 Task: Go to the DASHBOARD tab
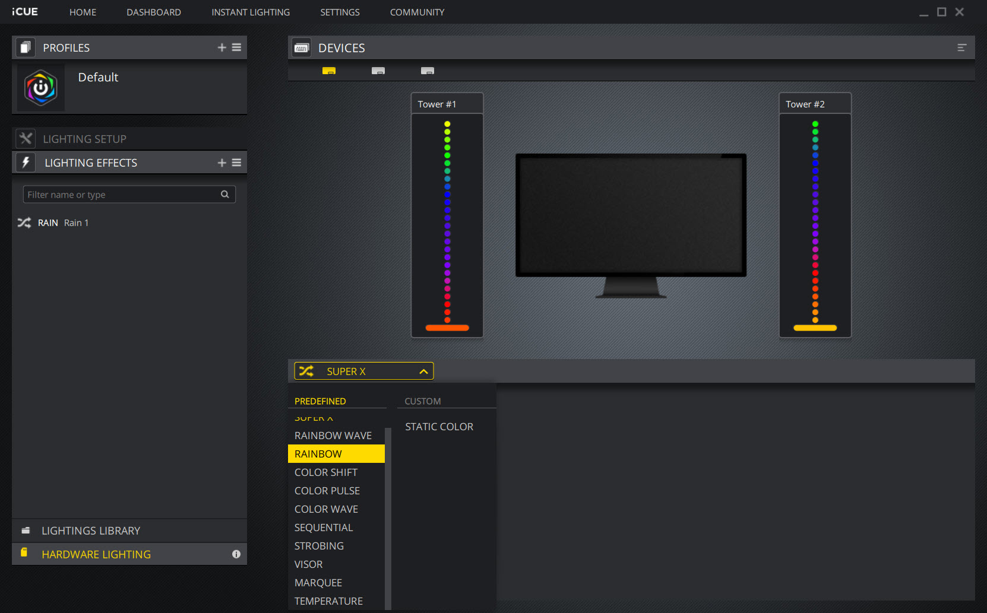tap(154, 12)
